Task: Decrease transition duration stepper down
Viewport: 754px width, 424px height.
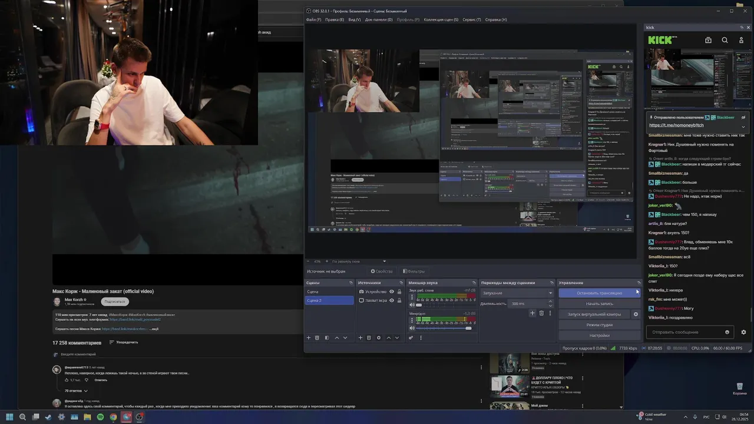Action: coord(550,306)
